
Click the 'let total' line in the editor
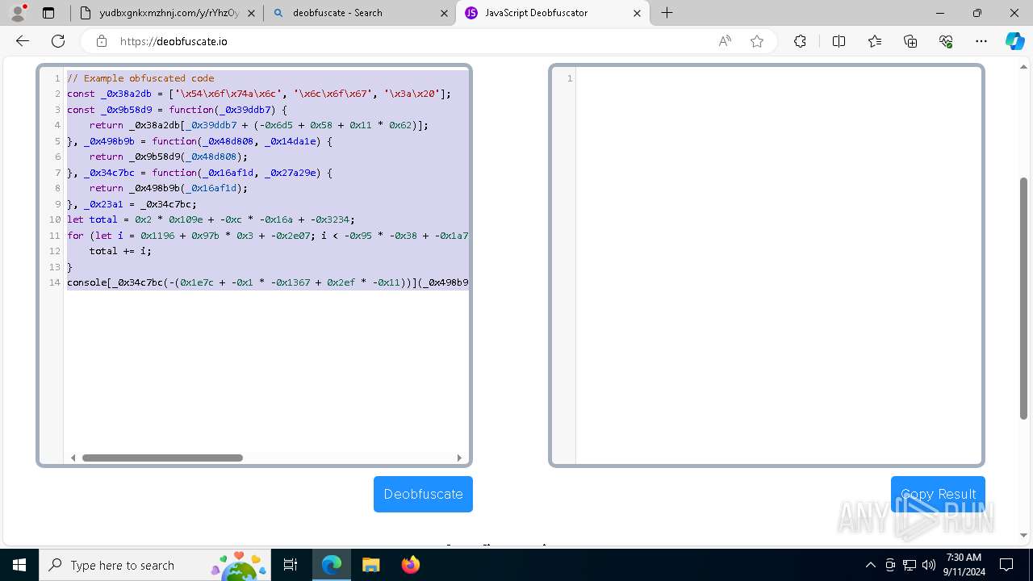point(211,219)
